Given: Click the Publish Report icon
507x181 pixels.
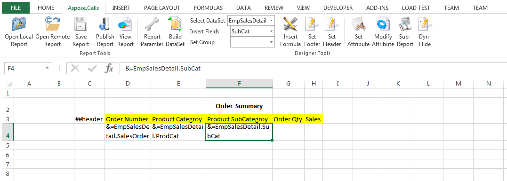Looking at the screenshot, I should (x=105, y=24).
